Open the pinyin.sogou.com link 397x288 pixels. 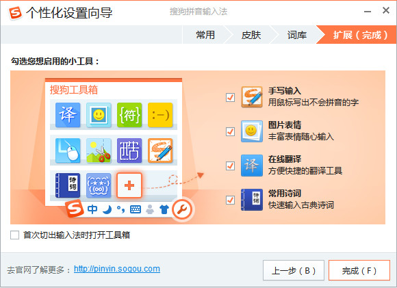(117, 269)
